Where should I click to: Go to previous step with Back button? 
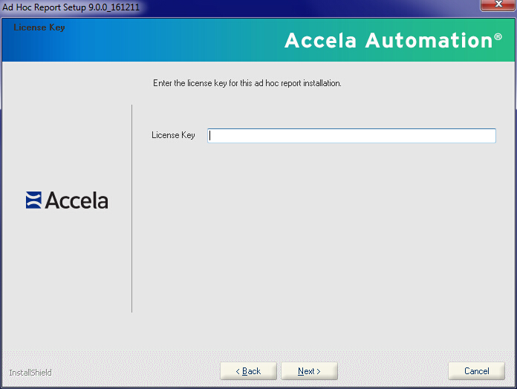pyautogui.click(x=248, y=371)
